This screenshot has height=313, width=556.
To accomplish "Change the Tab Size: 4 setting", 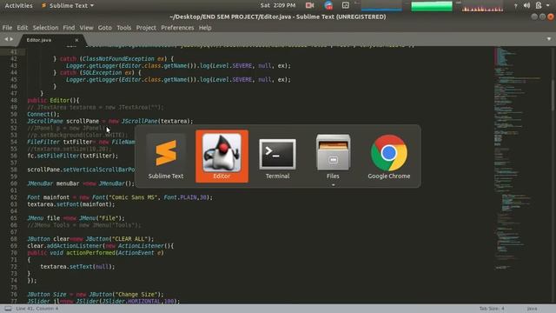I will pyautogui.click(x=492, y=309).
